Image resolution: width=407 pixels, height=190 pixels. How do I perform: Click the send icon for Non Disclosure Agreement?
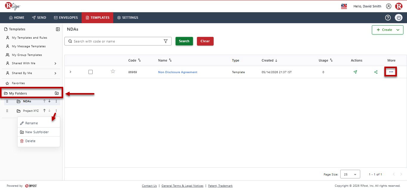(355, 72)
